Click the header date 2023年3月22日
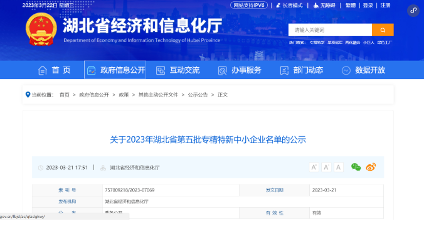 (40, 5)
